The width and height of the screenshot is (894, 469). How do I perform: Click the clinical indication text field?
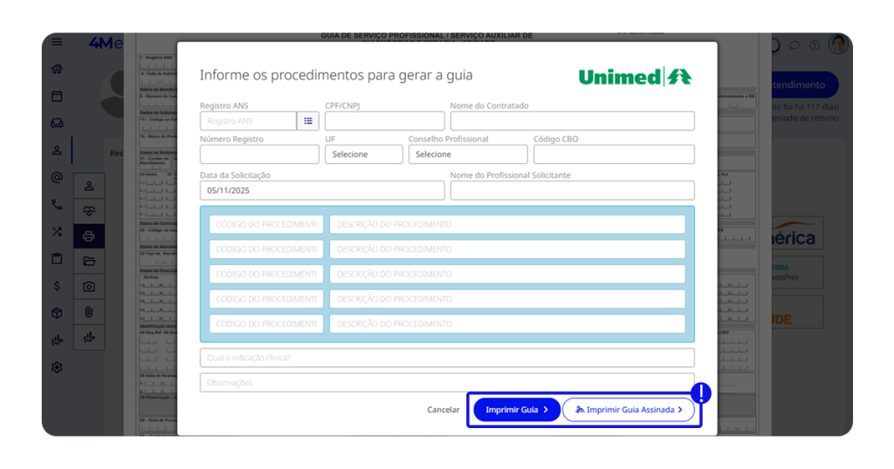446,357
